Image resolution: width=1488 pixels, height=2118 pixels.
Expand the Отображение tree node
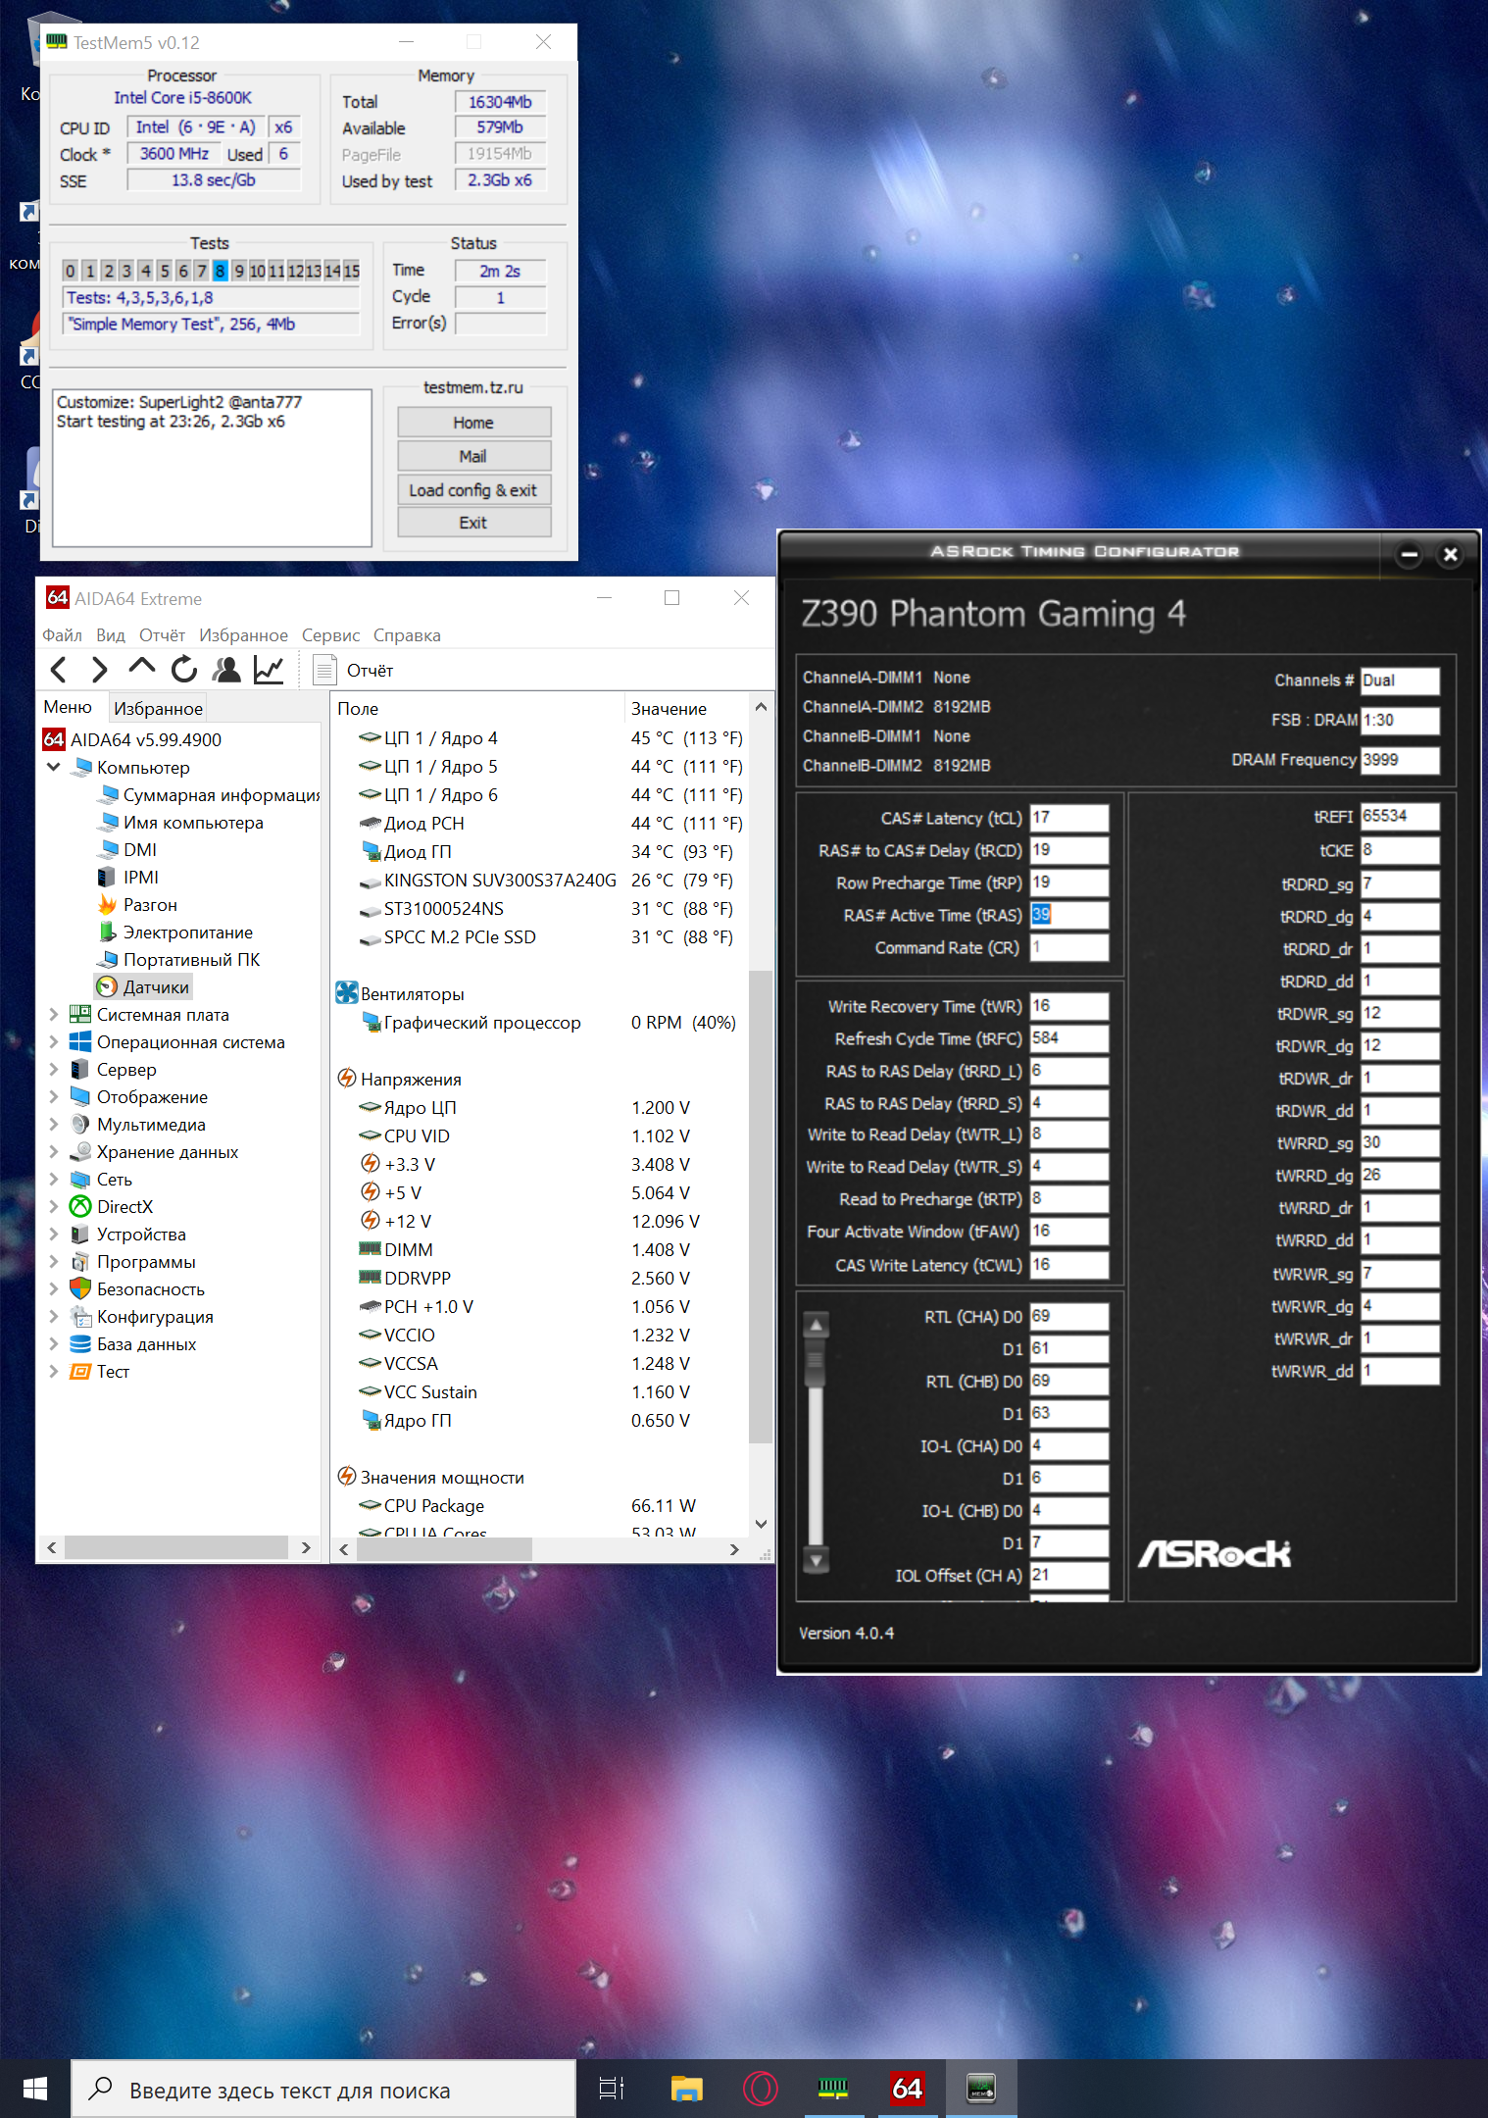pyautogui.click(x=54, y=1097)
